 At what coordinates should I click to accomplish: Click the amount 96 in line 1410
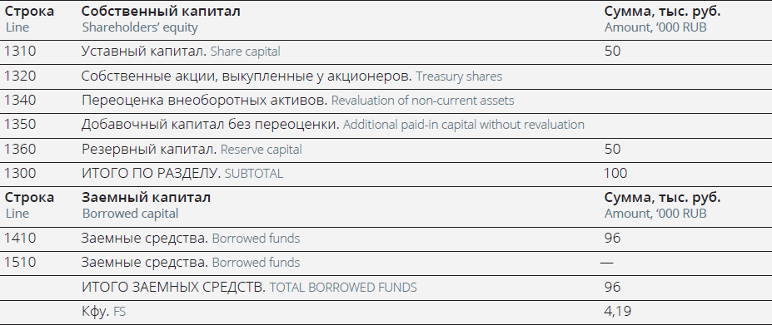(x=612, y=238)
